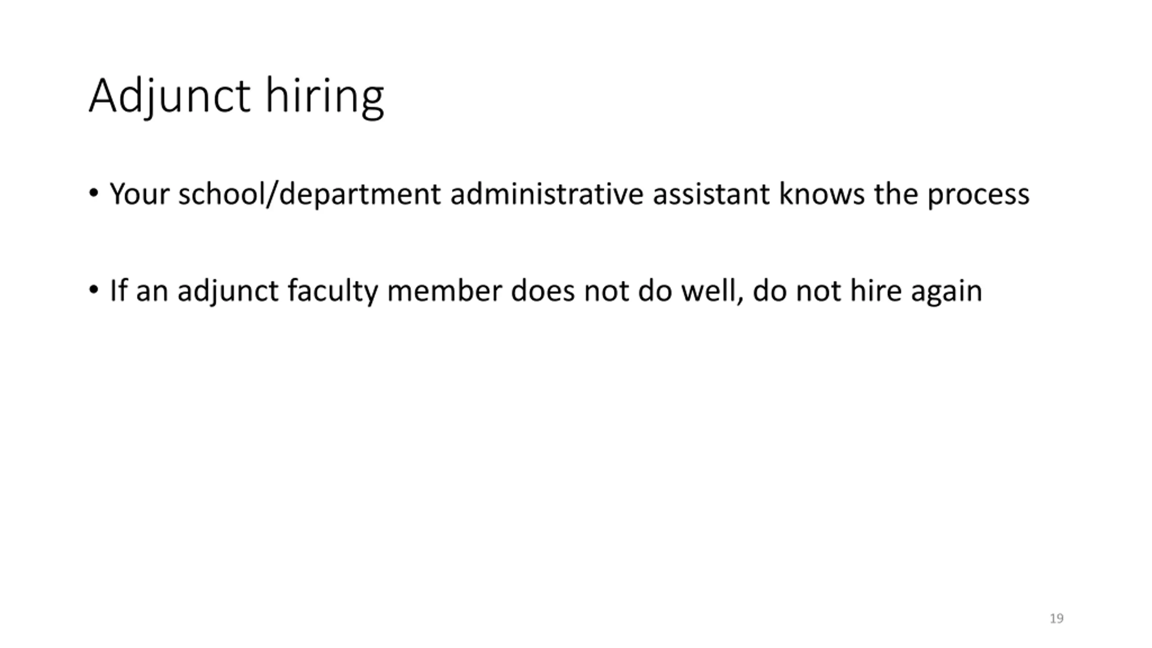Click the word "assistant"

(711, 194)
